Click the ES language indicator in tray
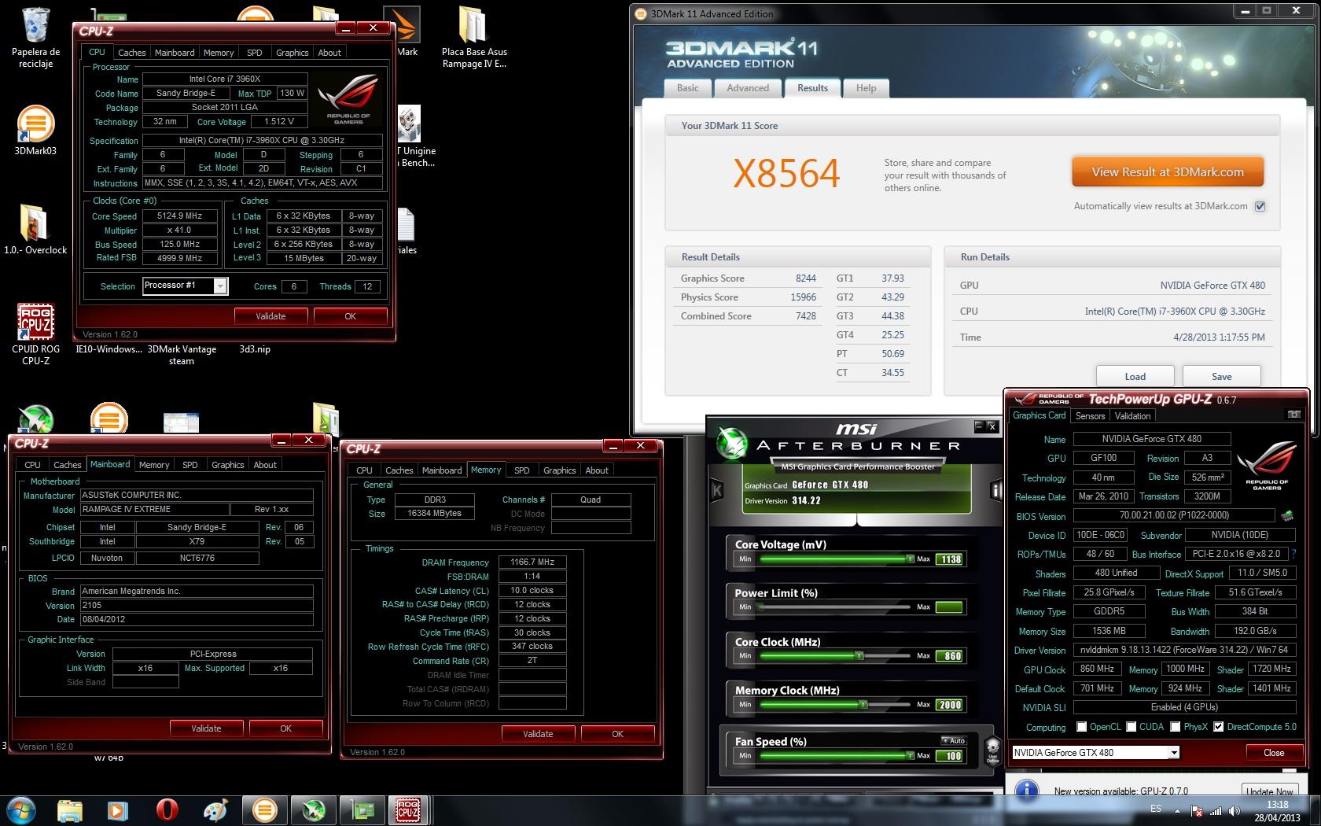Viewport: 1321px width, 826px height. coord(1155,809)
